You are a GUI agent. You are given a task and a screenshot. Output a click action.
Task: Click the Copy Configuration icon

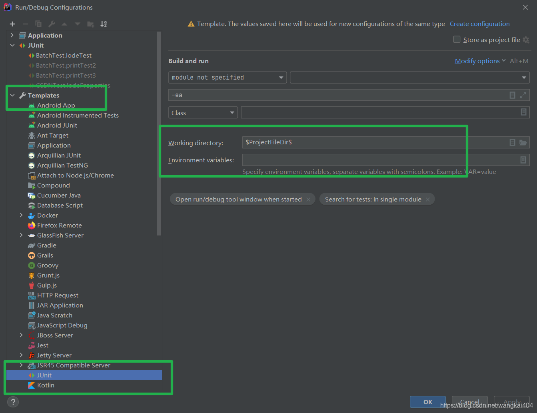point(38,24)
